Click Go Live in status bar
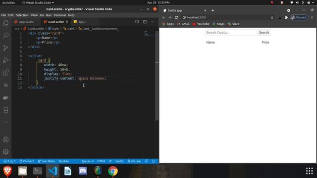The image size is (317, 178). click(134, 161)
